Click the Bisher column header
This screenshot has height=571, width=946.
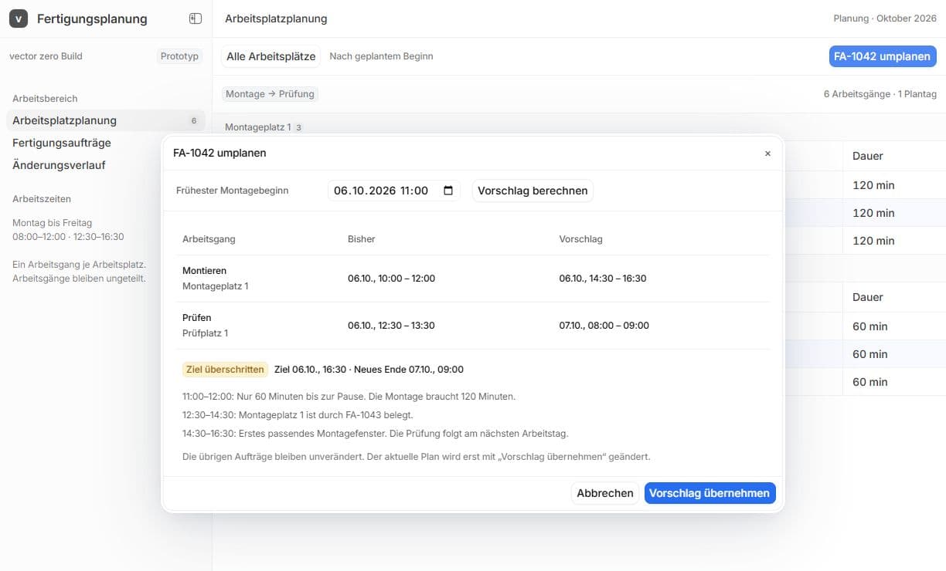362,239
